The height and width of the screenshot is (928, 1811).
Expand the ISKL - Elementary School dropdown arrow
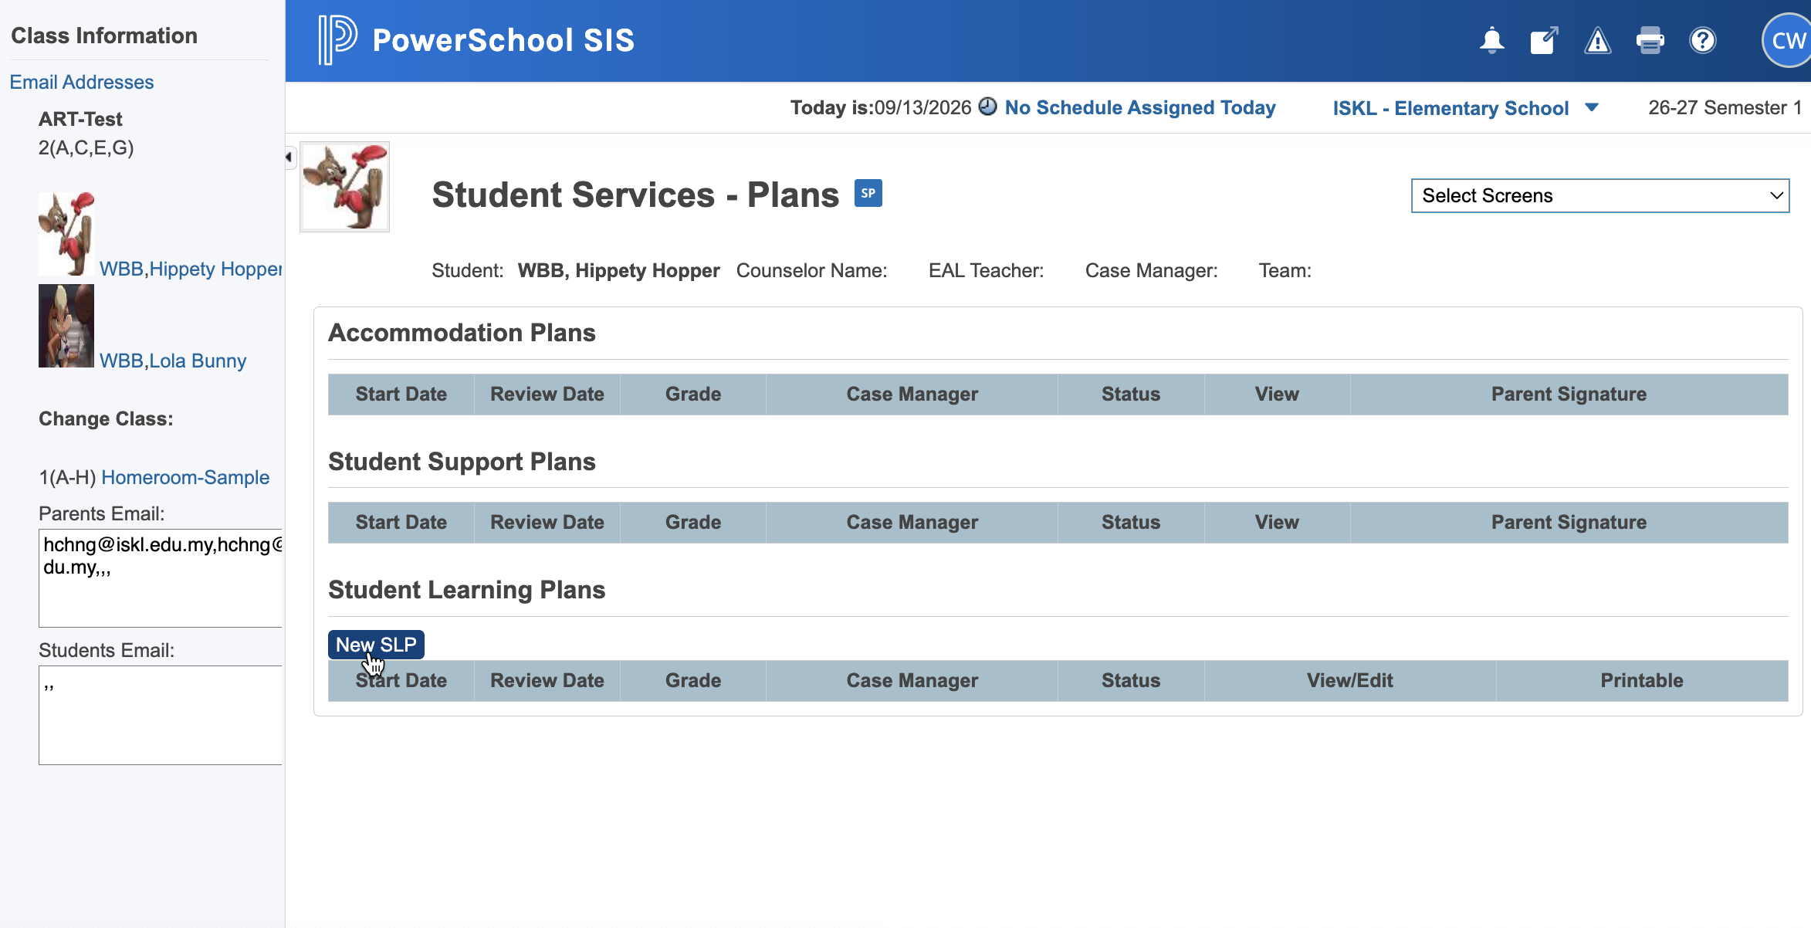[1591, 107]
